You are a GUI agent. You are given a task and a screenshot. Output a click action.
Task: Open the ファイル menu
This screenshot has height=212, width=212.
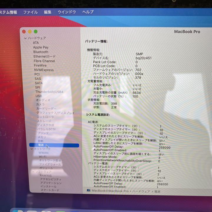(31, 12)
